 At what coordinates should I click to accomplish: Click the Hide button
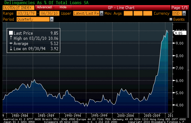click(x=63, y=7)
